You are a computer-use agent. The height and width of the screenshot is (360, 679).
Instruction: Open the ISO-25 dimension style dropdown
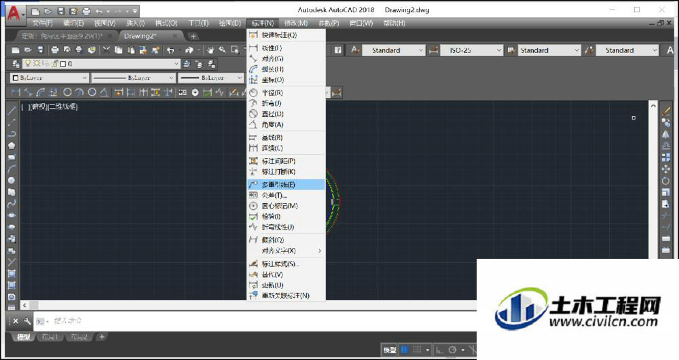(x=472, y=50)
